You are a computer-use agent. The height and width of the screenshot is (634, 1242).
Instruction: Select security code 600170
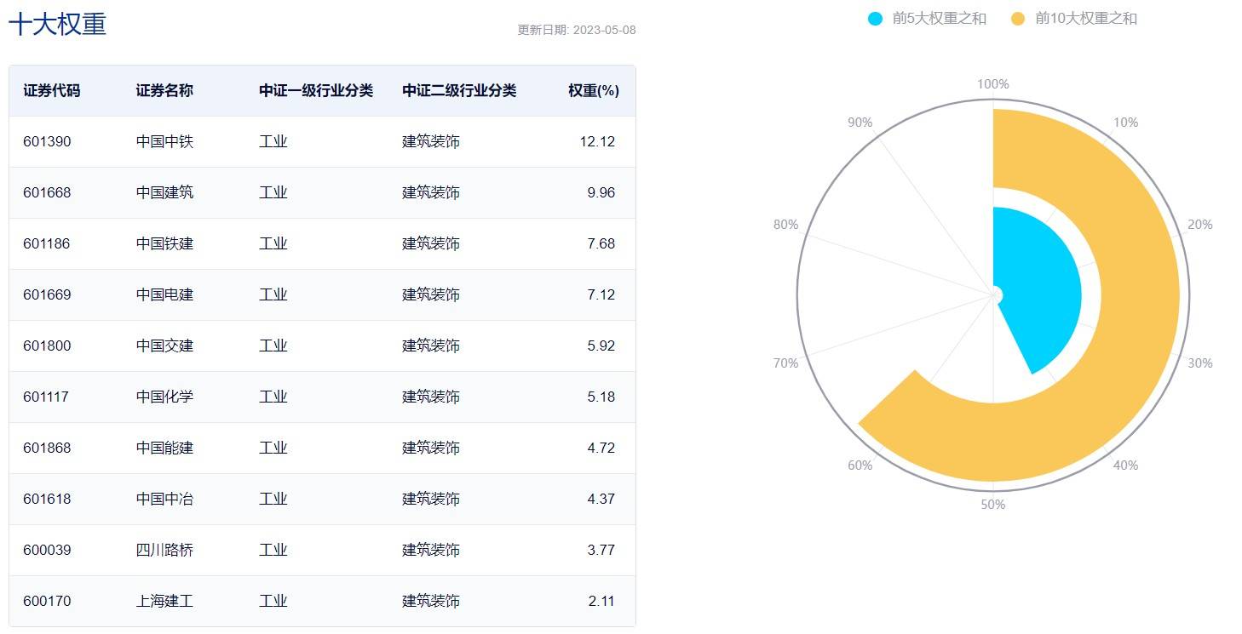click(47, 602)
